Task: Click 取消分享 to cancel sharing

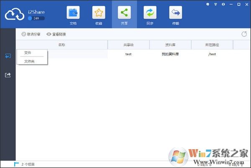Action: pos(31,34)
